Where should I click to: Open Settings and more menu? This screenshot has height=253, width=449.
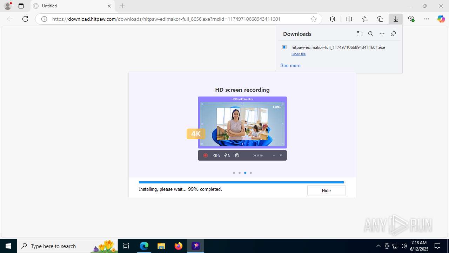427,19
